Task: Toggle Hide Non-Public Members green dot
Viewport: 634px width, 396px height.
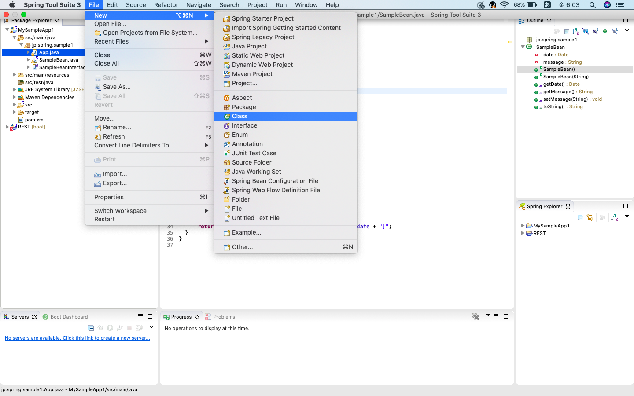Action: 605,31
